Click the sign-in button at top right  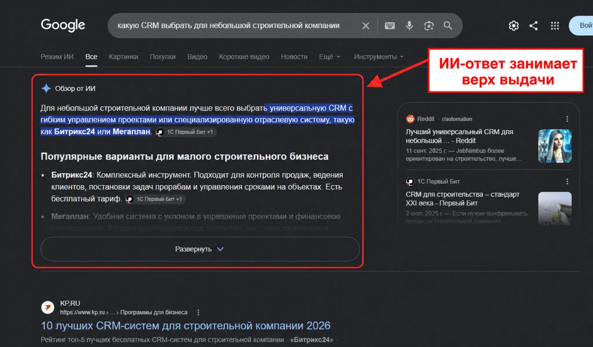(x=581, y=25)
